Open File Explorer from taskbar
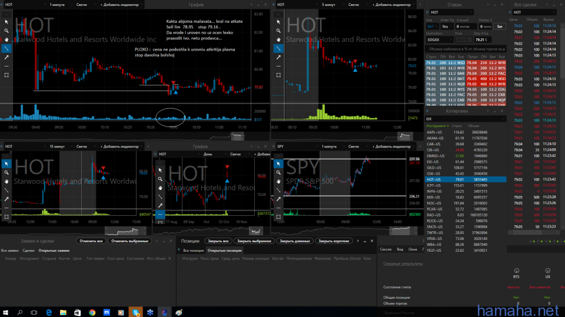 (x=63, y=312)
